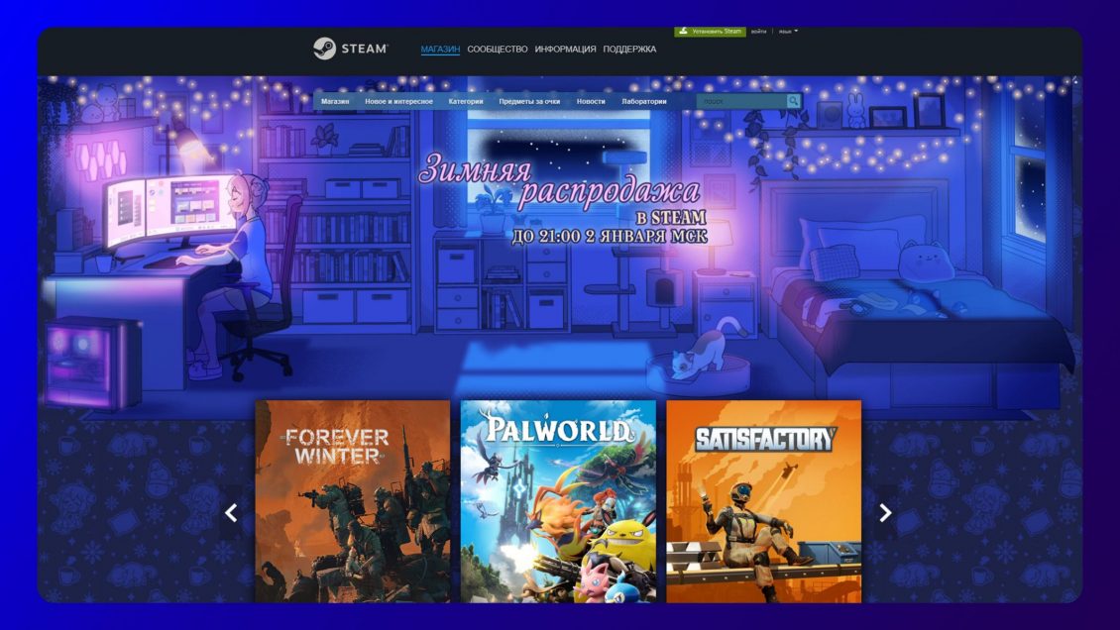Click the green Install Steam button

[x=710, y=32]
